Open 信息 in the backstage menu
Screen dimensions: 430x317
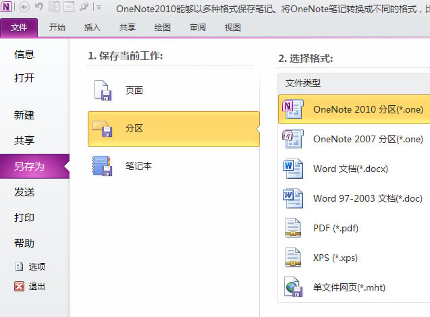[24, 54]
